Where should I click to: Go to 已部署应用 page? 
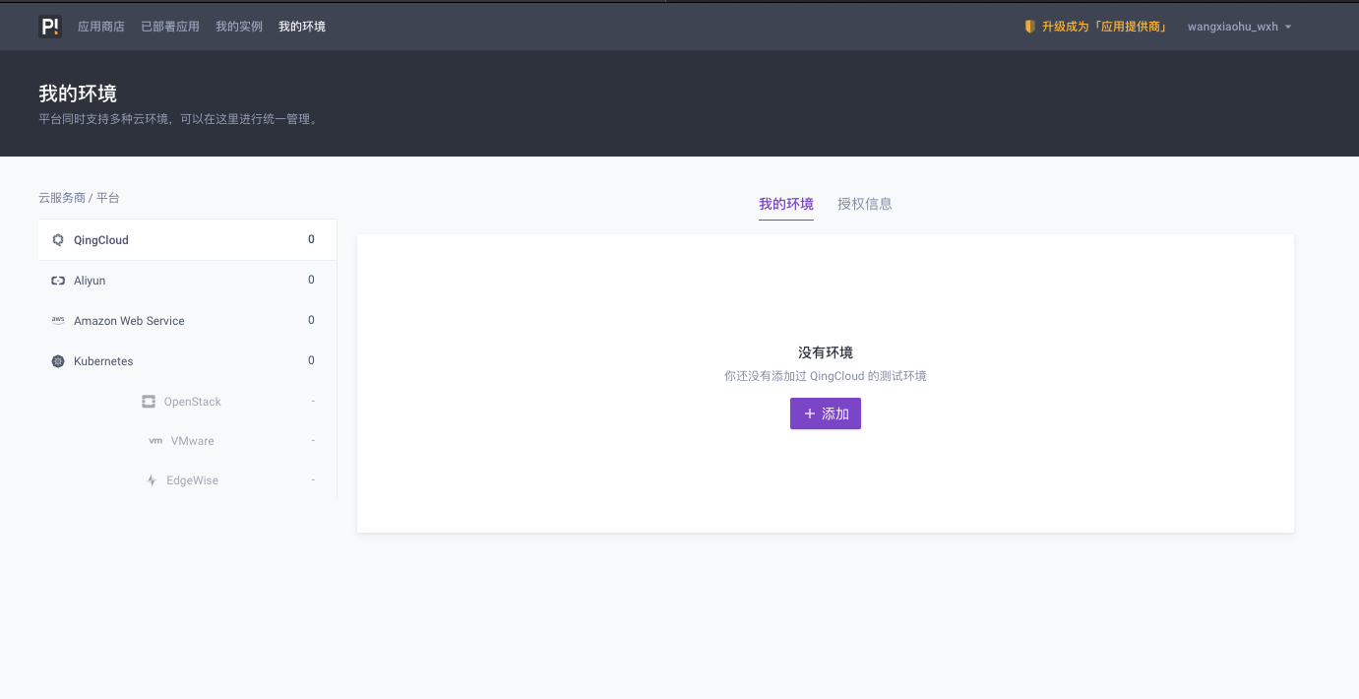tap(170, 27)
